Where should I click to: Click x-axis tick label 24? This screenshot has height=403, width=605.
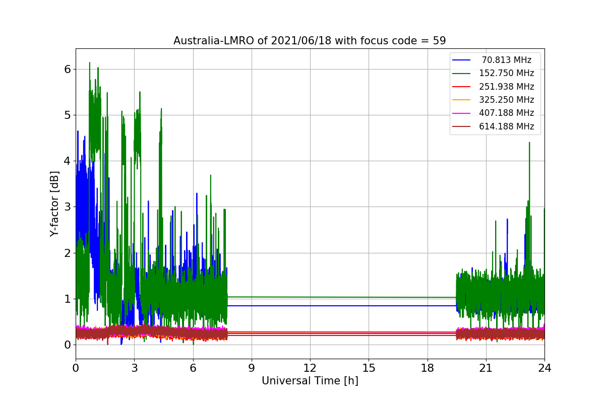tap(544, 368)
